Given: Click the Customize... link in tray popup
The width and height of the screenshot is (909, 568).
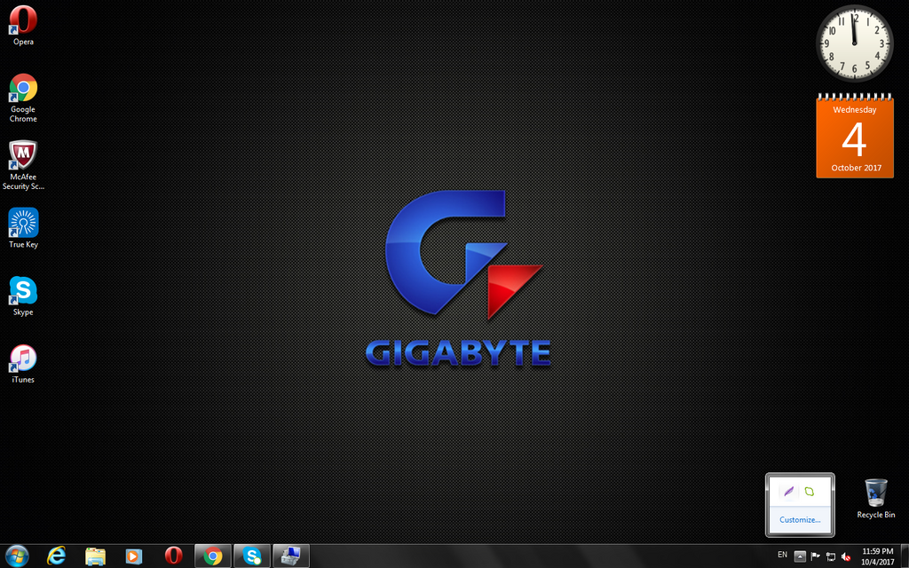Looking at the screenshot, I should tap(800, 520).
